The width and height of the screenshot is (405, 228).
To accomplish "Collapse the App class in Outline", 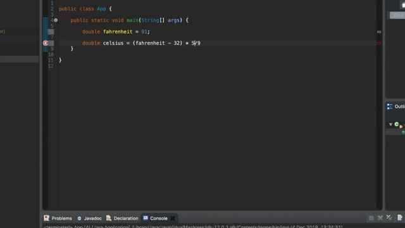I will click(390, 125).
